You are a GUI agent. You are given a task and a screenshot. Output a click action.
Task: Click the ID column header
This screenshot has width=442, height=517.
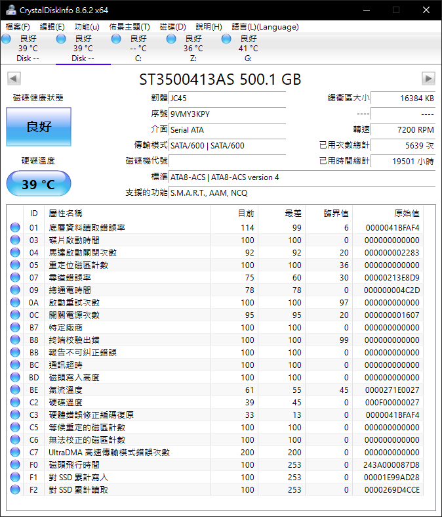(x=33, y=214)
